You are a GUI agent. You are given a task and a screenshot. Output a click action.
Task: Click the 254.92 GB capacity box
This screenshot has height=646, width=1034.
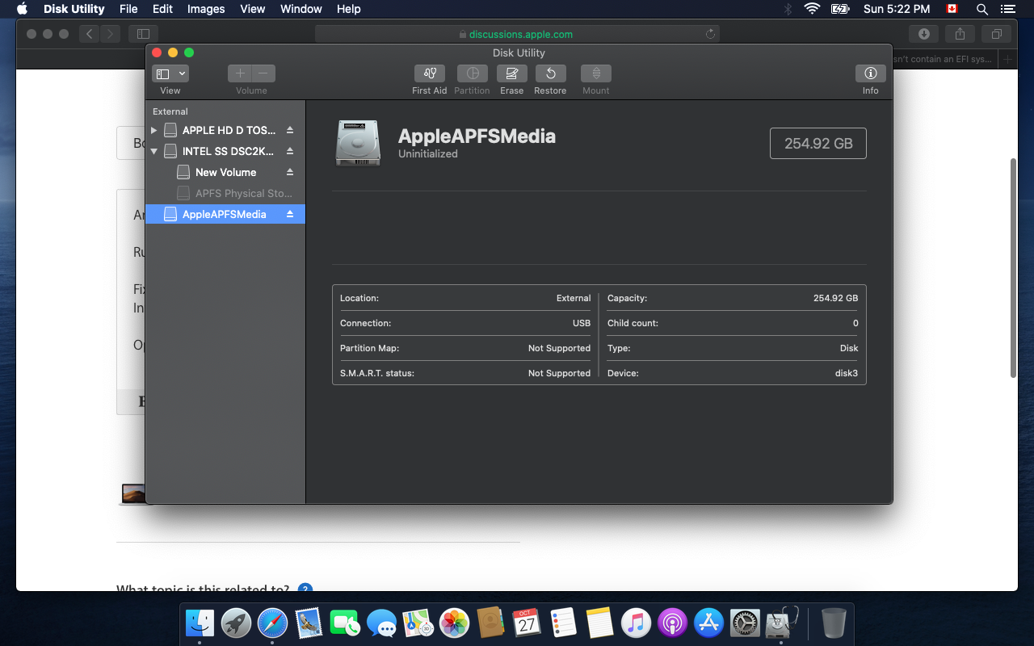coord(818,143)
